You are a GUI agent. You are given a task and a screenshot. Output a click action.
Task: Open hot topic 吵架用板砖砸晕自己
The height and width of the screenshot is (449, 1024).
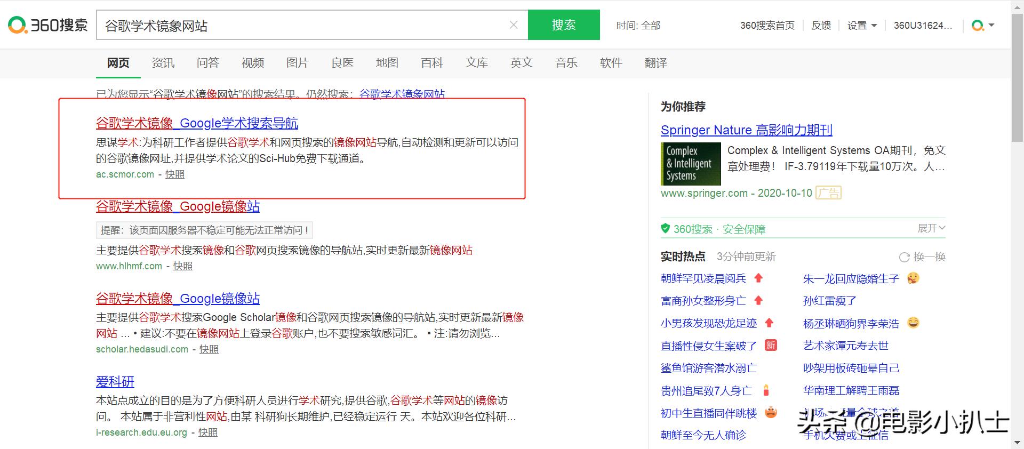tap(851, 368)
